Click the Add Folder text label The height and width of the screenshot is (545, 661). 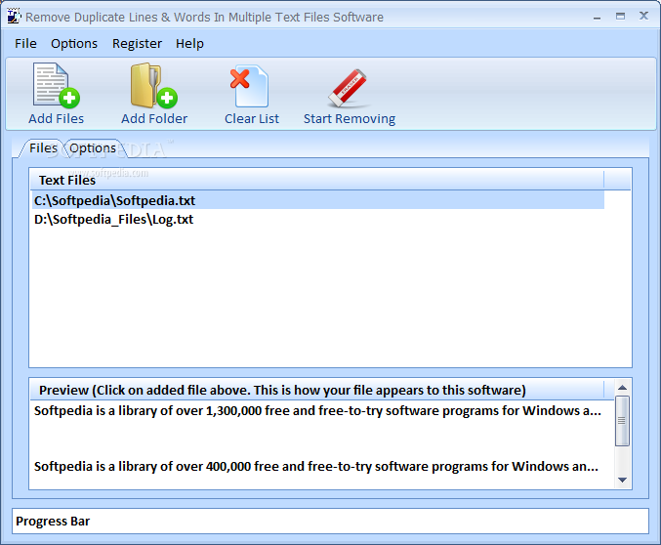[x=154, y=118]
